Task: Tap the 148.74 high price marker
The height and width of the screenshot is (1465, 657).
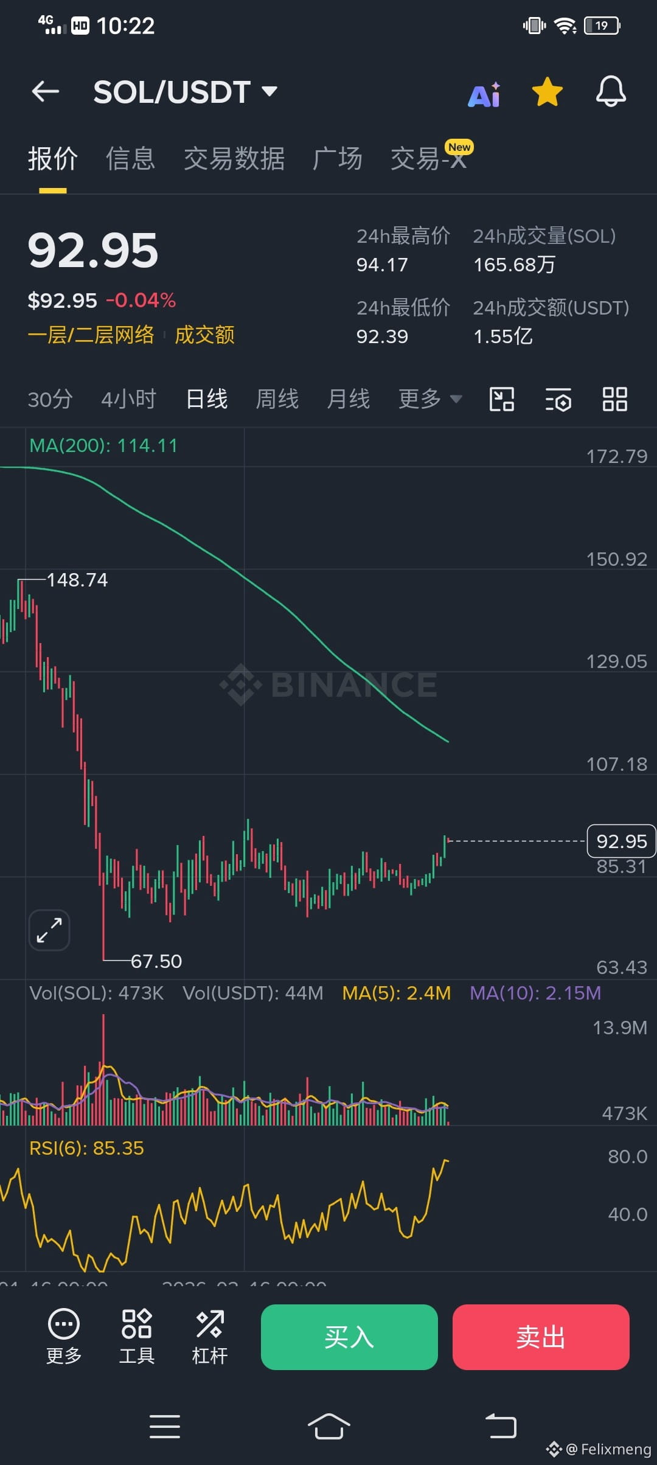Action: tap(77, 580)
